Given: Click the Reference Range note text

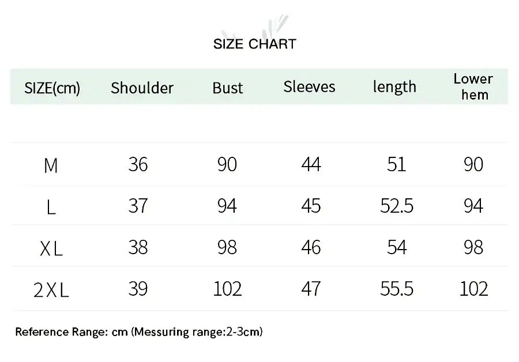Looking at the screenshot, I should 139,332.
